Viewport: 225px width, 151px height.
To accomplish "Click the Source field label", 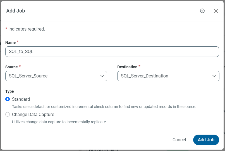I will pyautogui.click(x=11, y=67).
